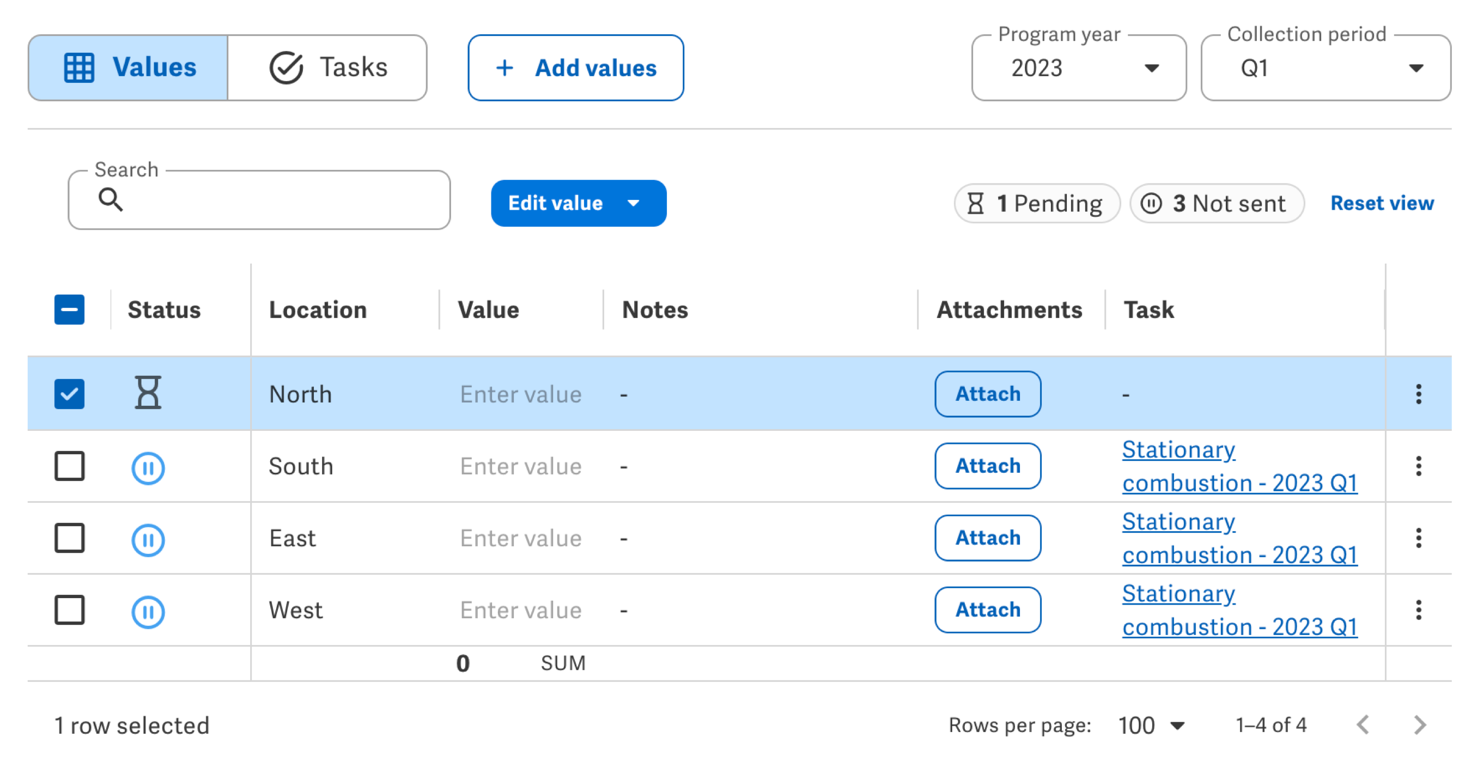Image resolution: width=1471 pixels, height=768 pixels.
Task: Uncheck the North row checkbox
Action: [x=69, y=393]
